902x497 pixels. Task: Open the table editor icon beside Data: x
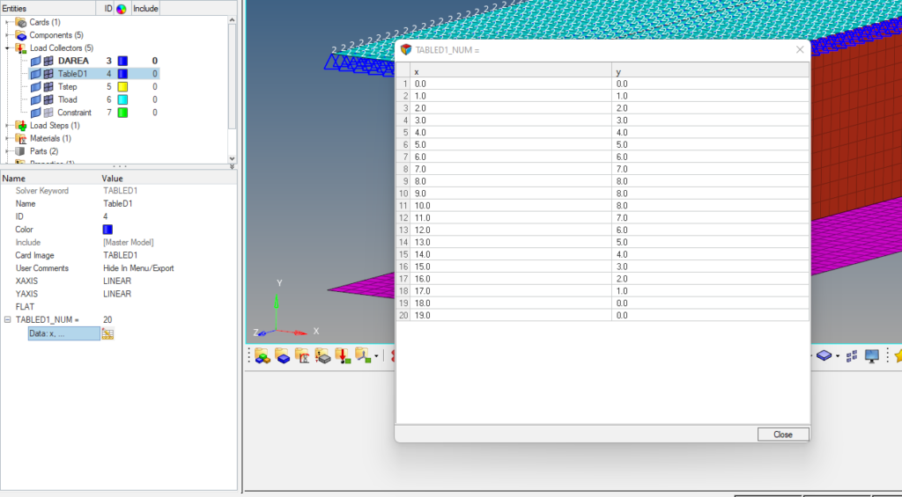point(107,333)
